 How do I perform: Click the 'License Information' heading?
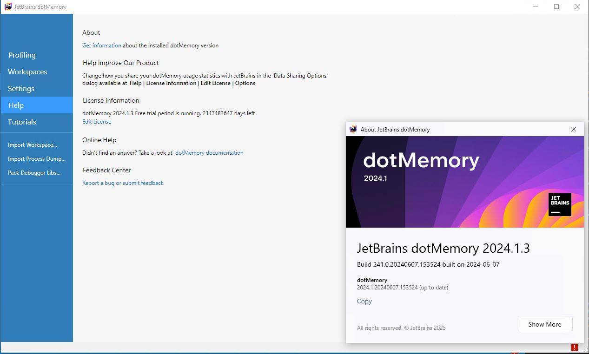click(111, 100)
